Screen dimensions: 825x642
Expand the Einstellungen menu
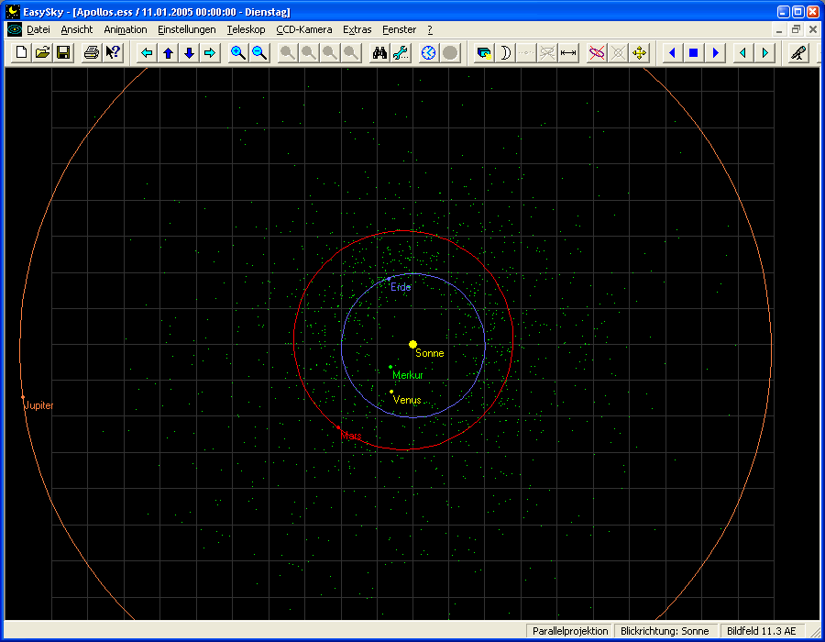pyautogui.click(x=186, y=29)
